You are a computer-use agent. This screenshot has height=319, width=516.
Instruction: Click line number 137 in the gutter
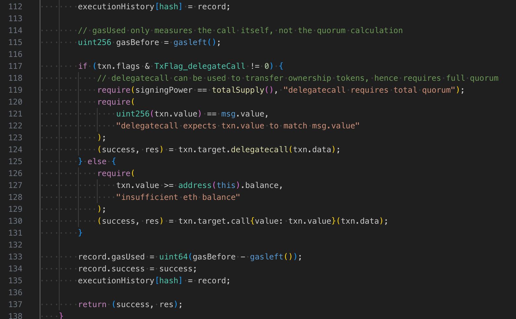coord(15,304)
